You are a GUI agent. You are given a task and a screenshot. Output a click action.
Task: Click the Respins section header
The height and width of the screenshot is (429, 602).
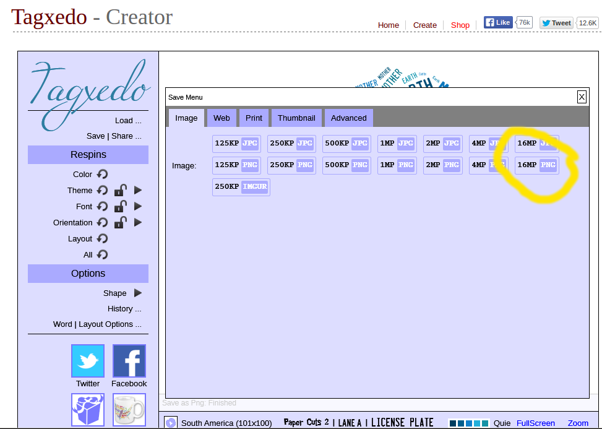88,155
